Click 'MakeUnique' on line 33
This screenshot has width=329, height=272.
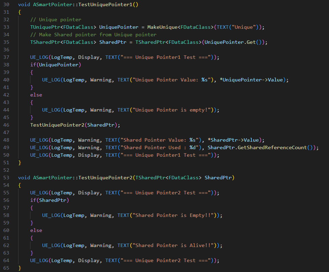(x=162, y=27)
